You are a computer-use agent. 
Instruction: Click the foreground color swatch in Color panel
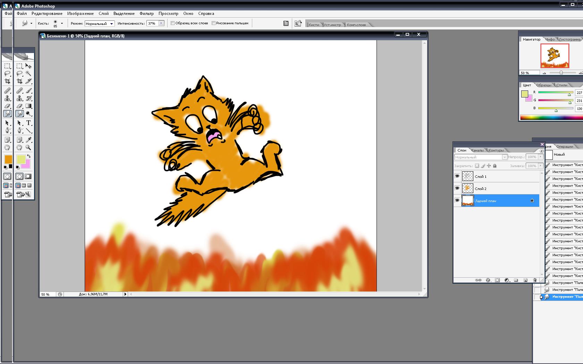[x=524, y=94]
